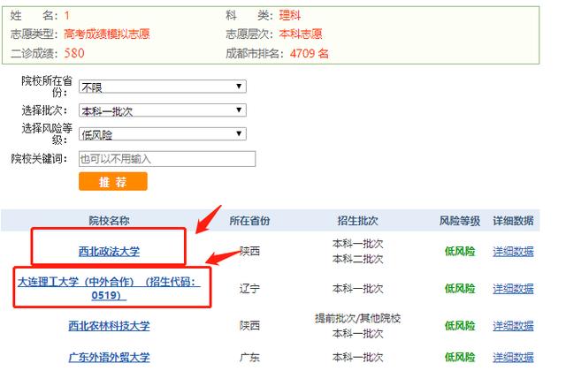Open the 选择批次 dropdown showing 本科一批次
The height and width of the screenshot is (371, 566).
(163, 110)
